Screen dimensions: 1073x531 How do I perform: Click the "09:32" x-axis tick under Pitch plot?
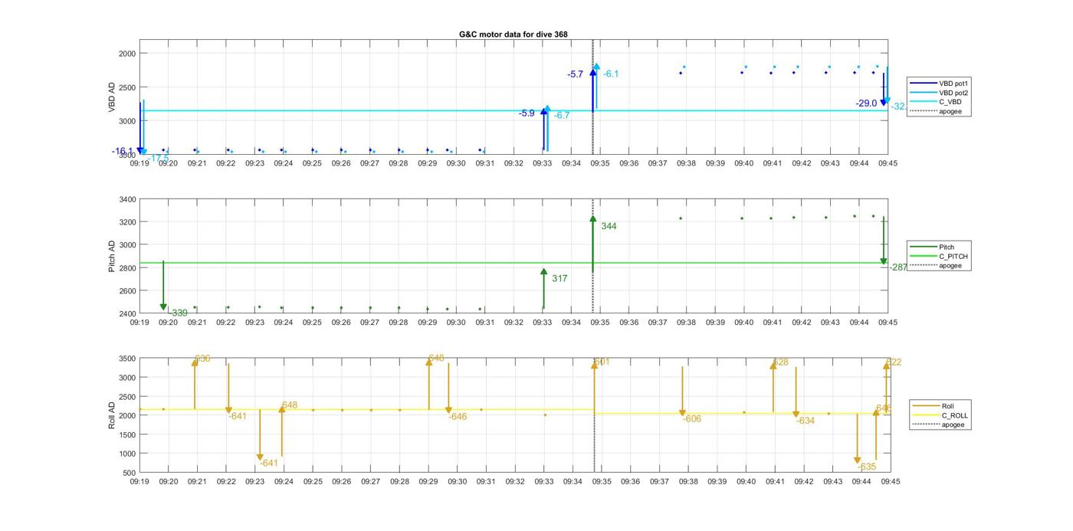tap(514, 323)
